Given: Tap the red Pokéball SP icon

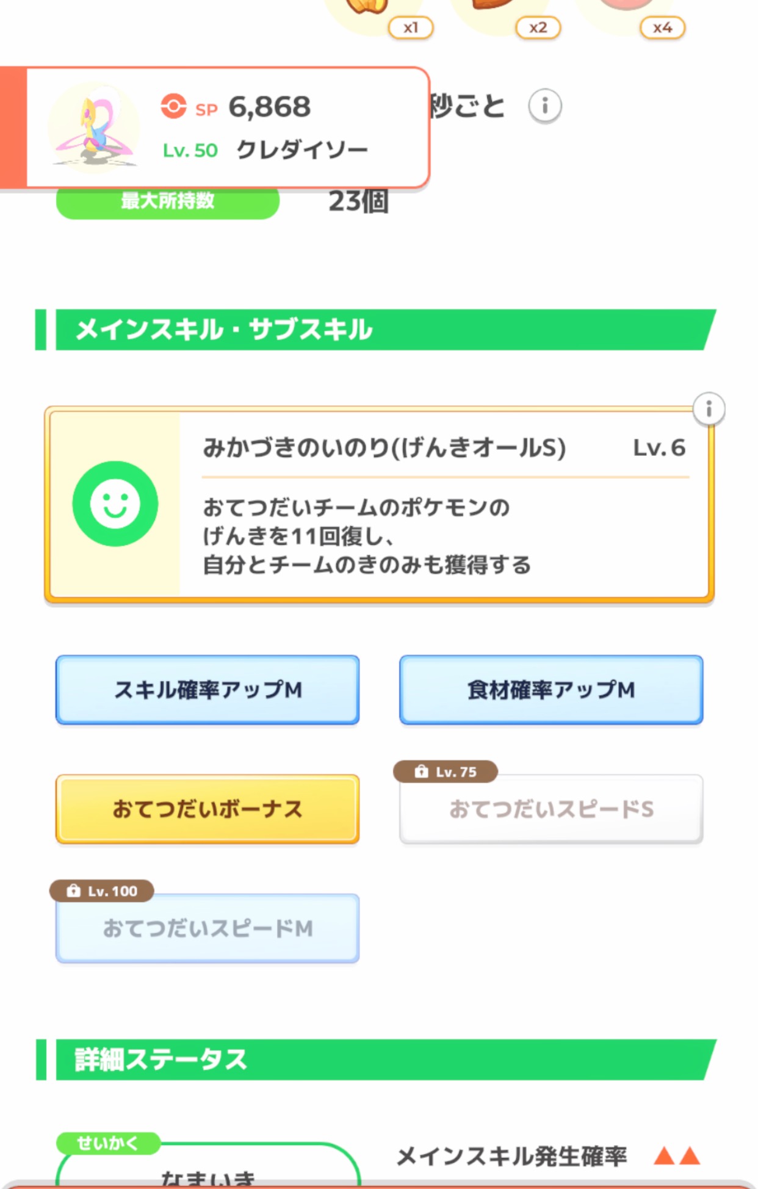Looking at the screenshot, I should [x=173, y=106].
